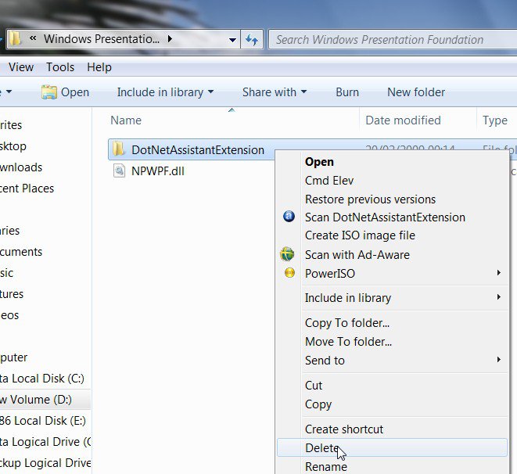Image resolution: width=517 pixels, height=474 pixels.
Task: Select the DotNetAssistantExtension folder name
Action: coord(198,150)
